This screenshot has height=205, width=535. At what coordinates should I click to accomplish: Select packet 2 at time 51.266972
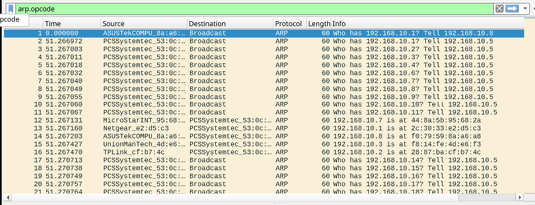click(x=264, y=41)
